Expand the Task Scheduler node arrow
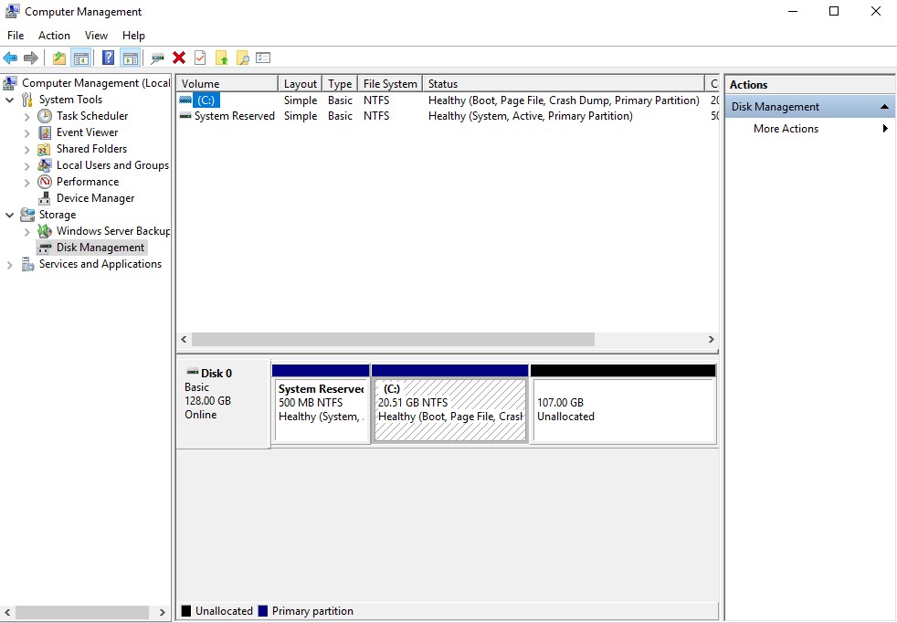The height and width of the screenshot is (623, 897). [26, 116]
